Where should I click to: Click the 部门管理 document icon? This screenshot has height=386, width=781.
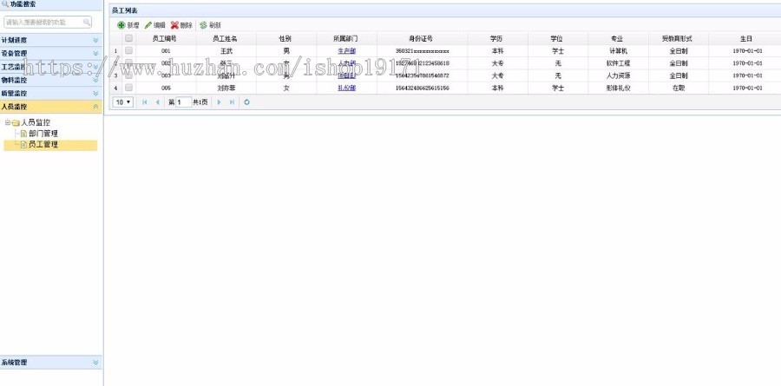click(x=24, y=134)
